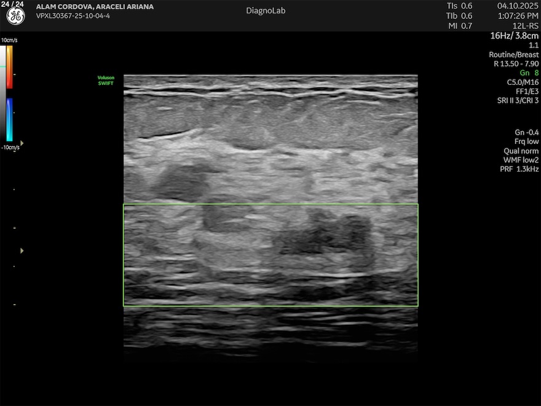This screenshot has width=541, height=406.
Task: Click the upper focus triangle marker on depth scale
Action: tap(22, 142)
